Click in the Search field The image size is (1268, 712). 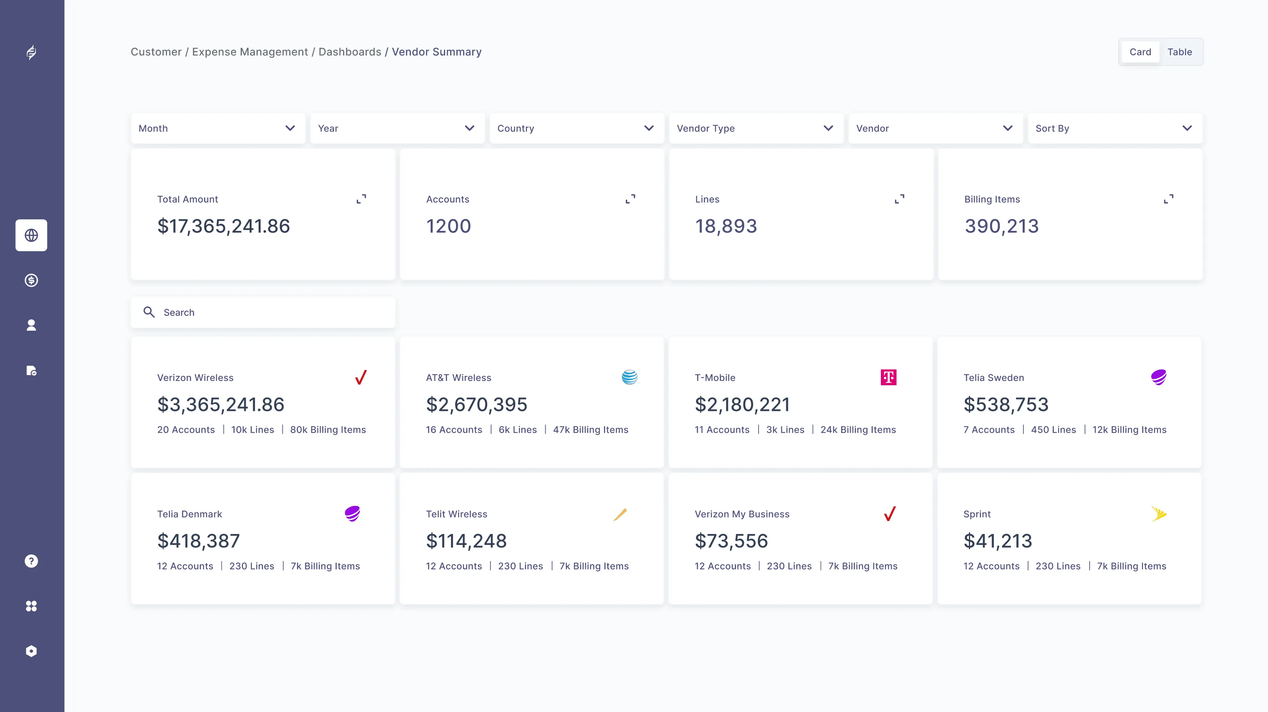(271, 312)
